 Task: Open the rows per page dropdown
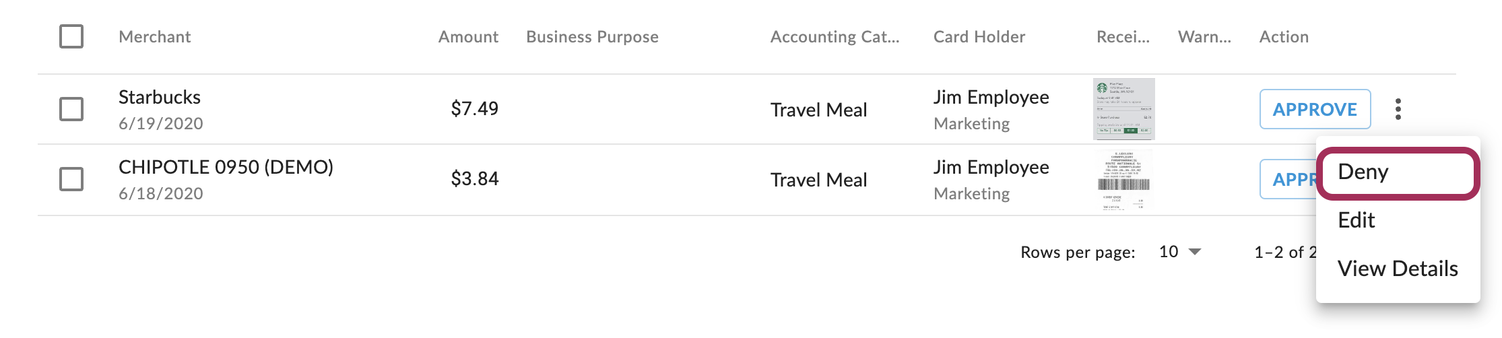click(1179, 252)
